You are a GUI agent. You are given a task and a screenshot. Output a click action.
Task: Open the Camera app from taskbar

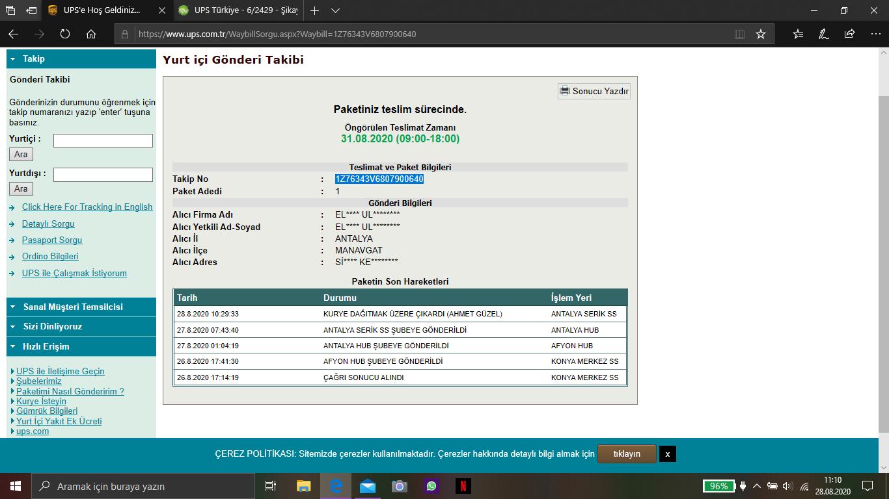[400, 486]
